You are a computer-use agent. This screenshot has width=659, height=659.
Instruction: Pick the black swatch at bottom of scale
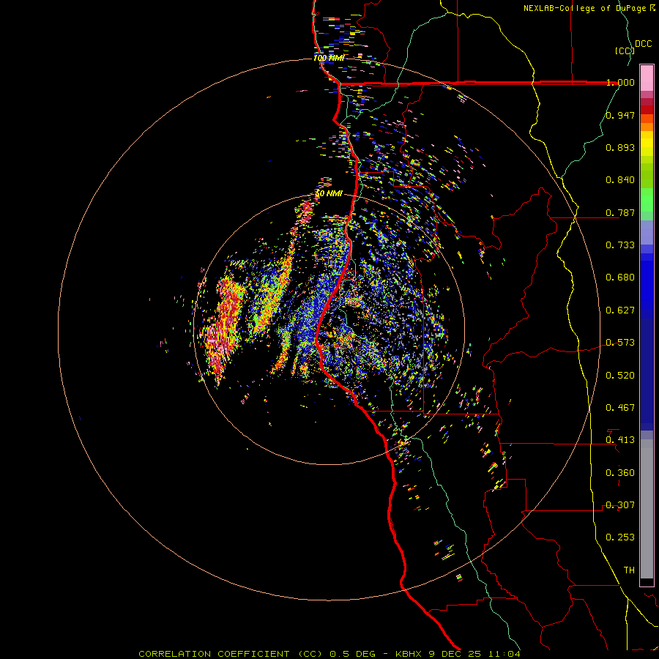(647, 582)
